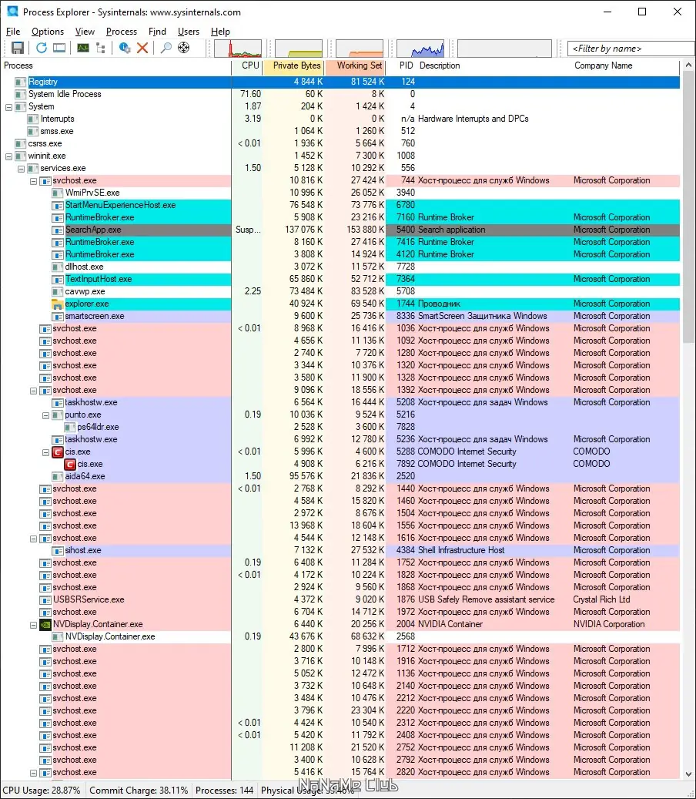Click the Find Window's Process crosshair icon
This screenshot has width=696, height=799.
pyautogui.click(x=184, y=48)
